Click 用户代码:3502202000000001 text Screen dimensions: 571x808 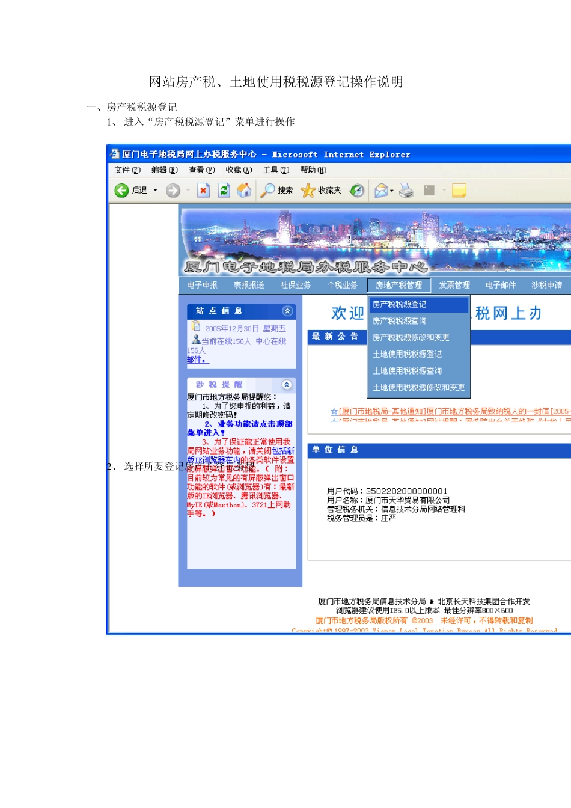[x=387, y=491]
